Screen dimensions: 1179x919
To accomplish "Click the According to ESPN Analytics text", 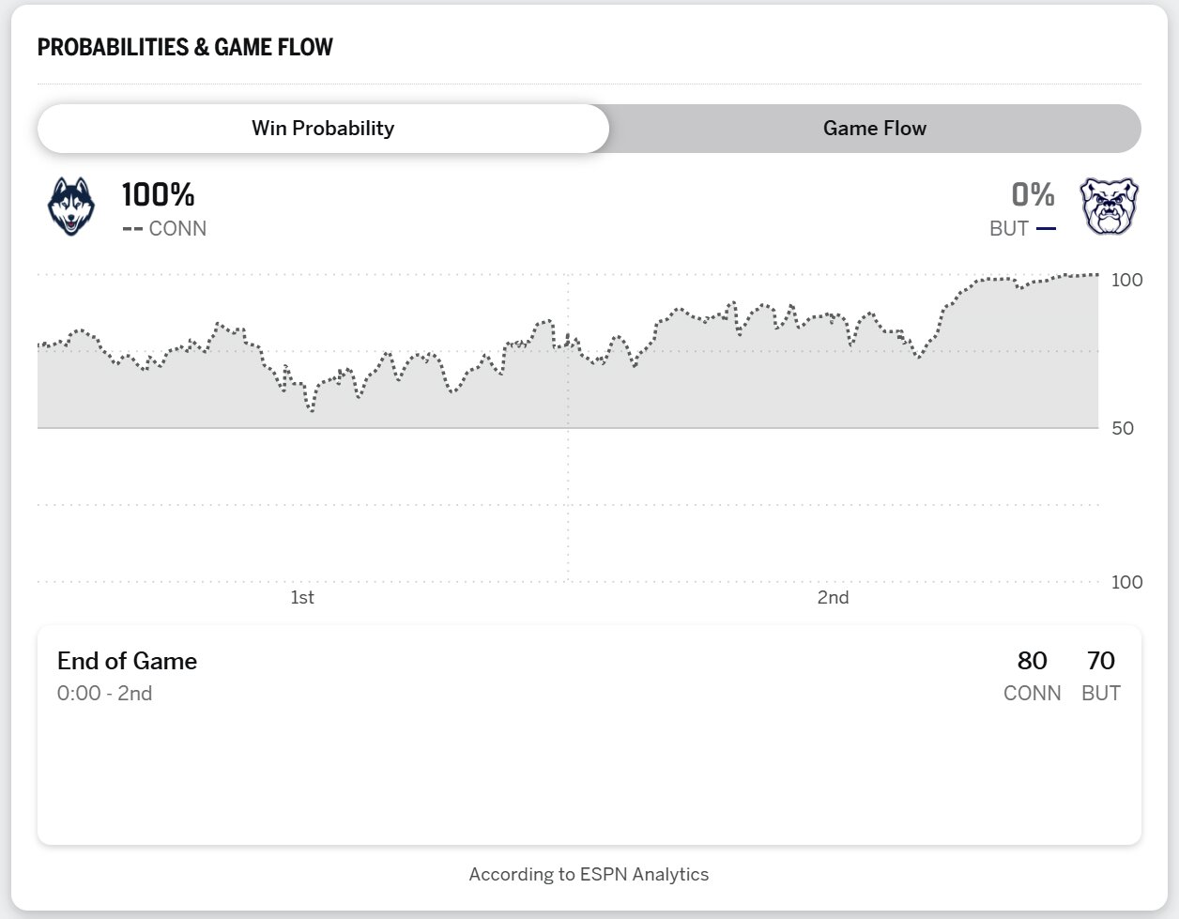I will click(x=589, y=875).
